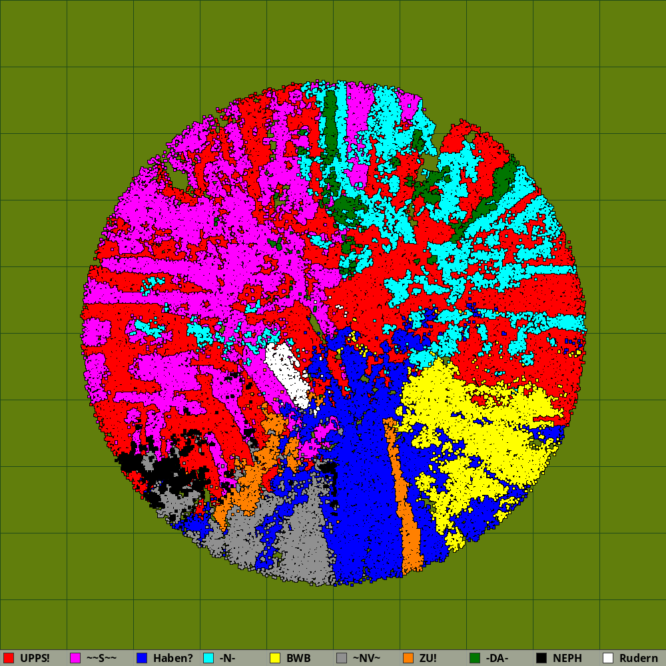
Task: Click the gray ~NV~ legend swatch
Action: click(342, 658)
